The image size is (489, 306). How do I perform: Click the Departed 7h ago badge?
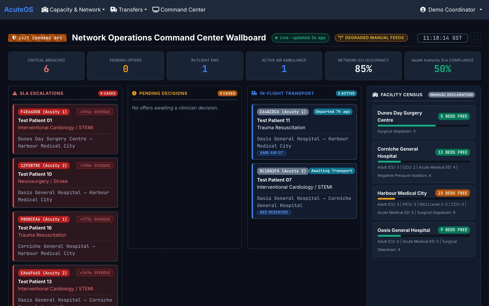(x=333, y=112)
